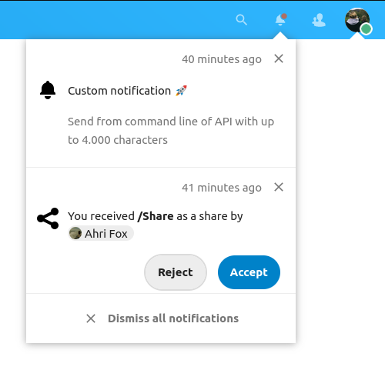Viewport: 385px width, 370px height.
Task: Open the contacts menu icon
Action: tap(319, 20)
